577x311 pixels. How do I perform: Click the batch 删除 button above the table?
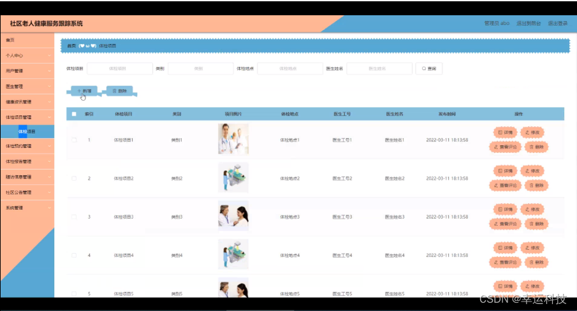120,90
